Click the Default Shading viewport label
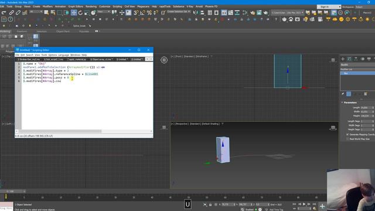This screenshot has height=211, width=375. pyautogui.click(x=210, y=124)
